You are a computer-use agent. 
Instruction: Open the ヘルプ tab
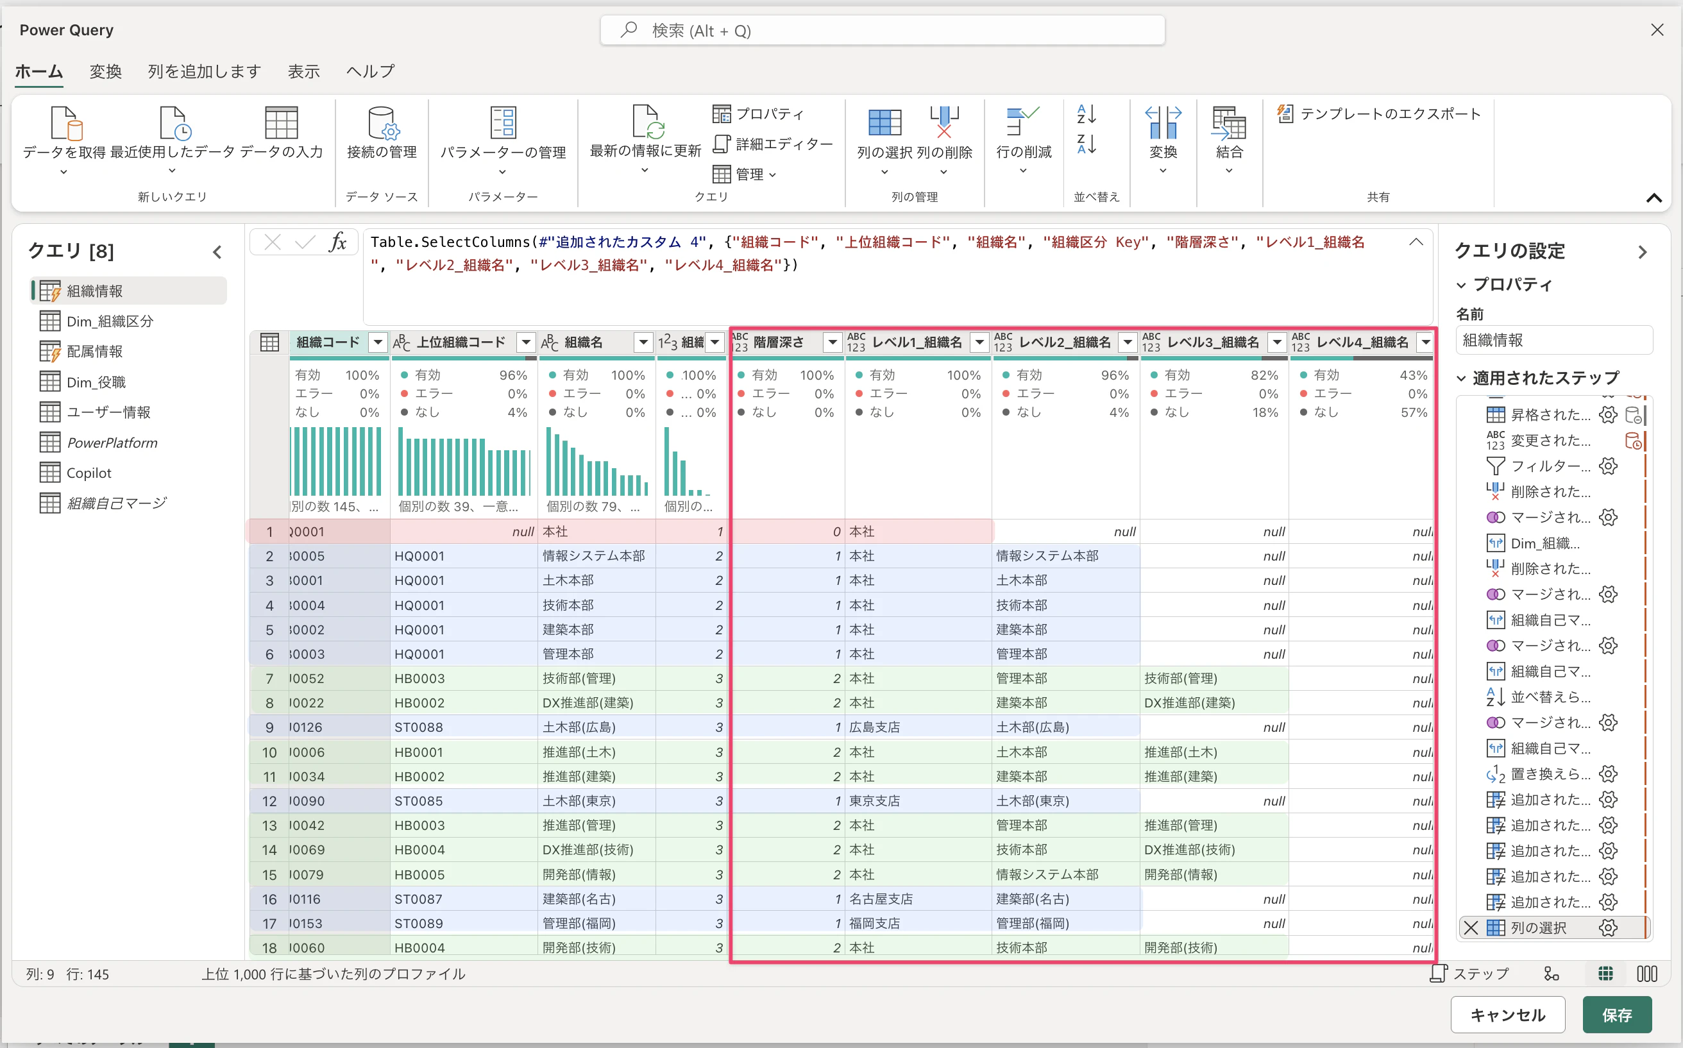[370, 71]
